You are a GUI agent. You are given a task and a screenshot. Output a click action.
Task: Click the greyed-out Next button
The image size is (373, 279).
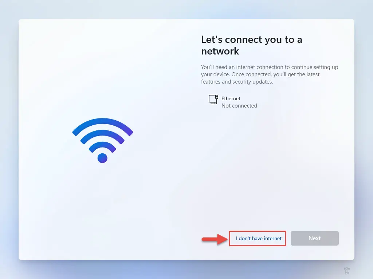pyautogui.click(x=314, y=238)
